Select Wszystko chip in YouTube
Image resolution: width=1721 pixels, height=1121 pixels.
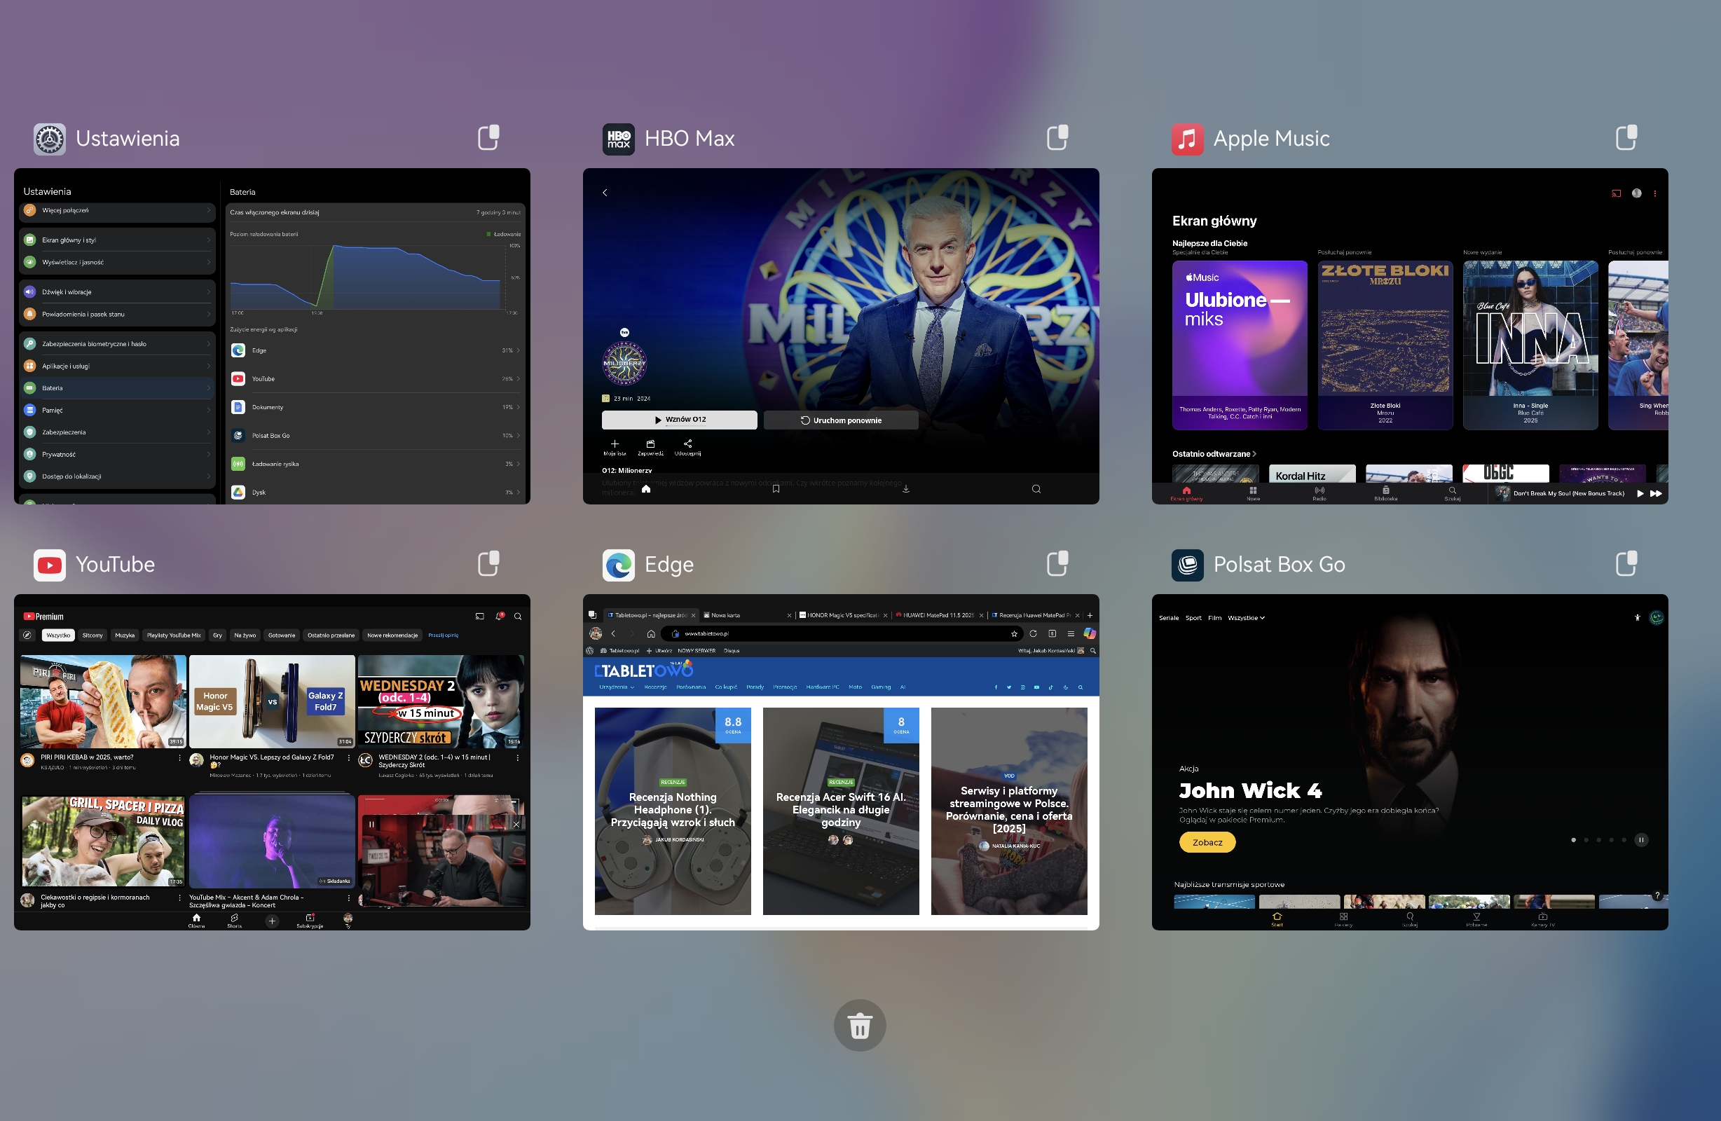coord(58,635)
